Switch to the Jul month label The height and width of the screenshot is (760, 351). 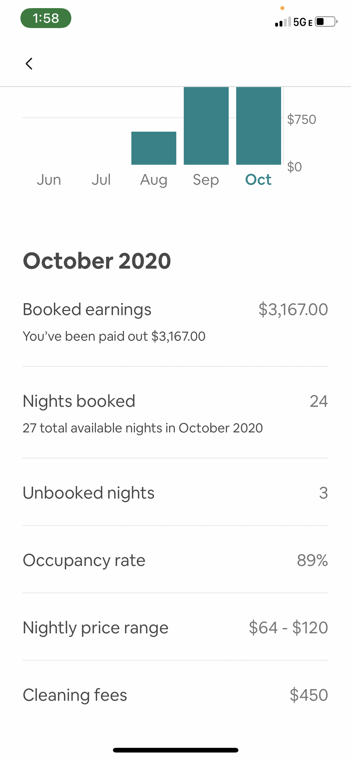(101, 180)
